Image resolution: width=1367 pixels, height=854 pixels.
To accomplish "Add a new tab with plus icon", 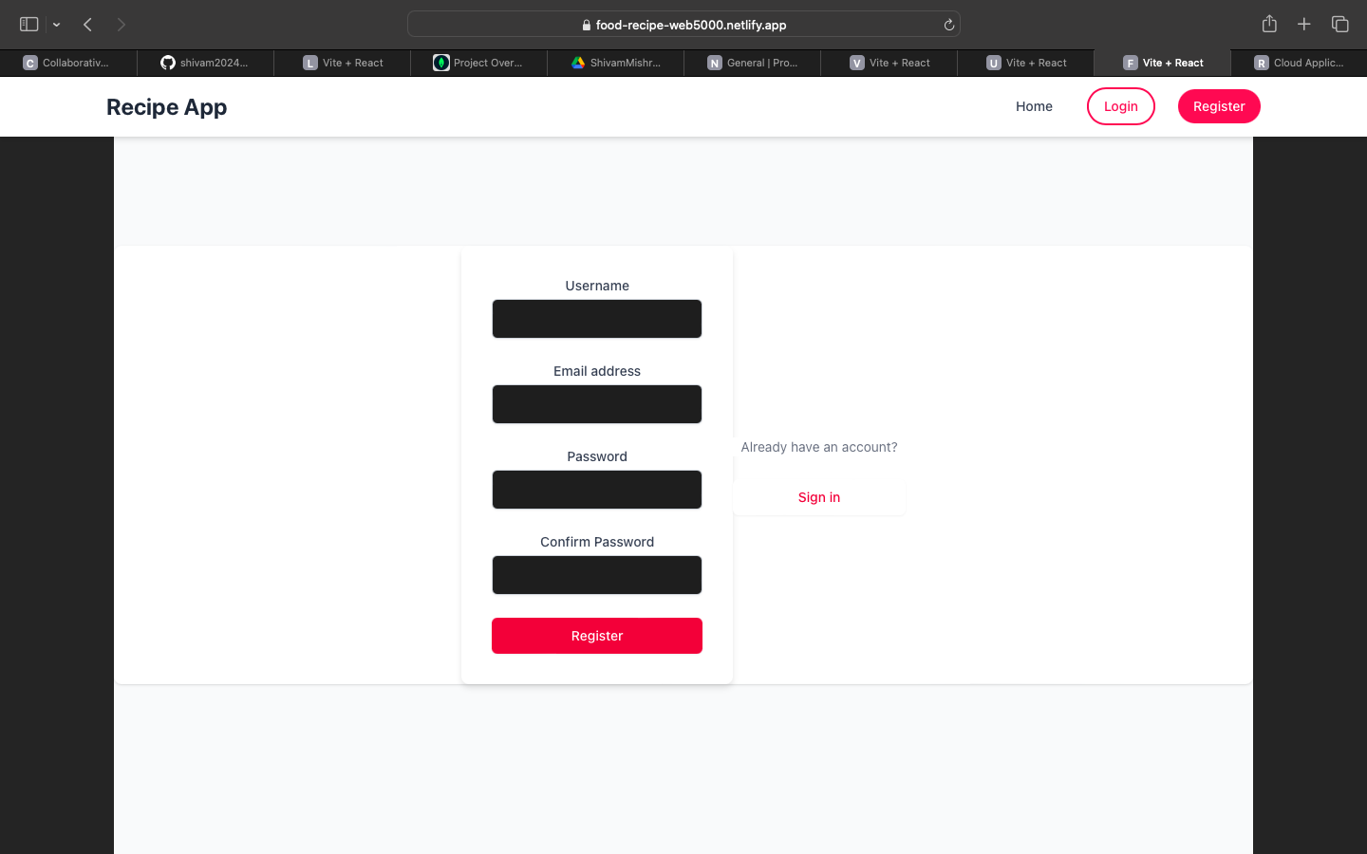I will 1304,25.
